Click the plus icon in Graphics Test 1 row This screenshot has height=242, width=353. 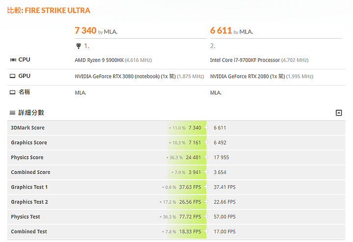click(x=206, y=187)
